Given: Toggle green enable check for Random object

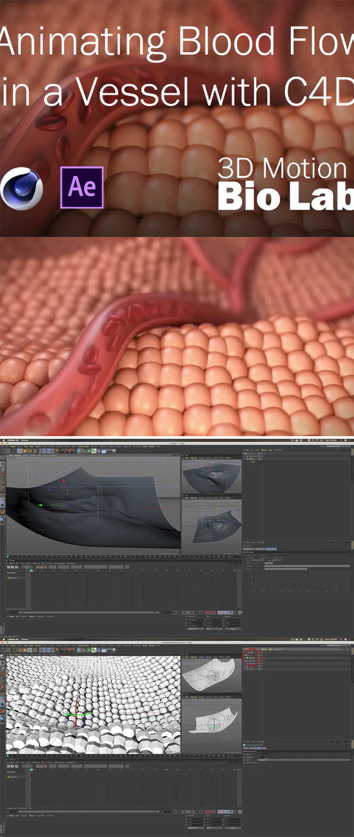Looking at the screenshot, I should click(x=262, y=652).
